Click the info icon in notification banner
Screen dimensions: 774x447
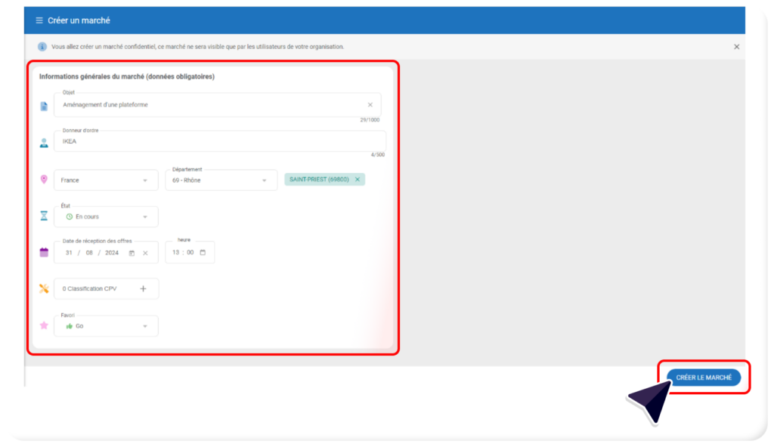click(42, 47)
